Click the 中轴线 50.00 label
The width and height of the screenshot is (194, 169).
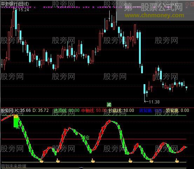click(94, 110)
